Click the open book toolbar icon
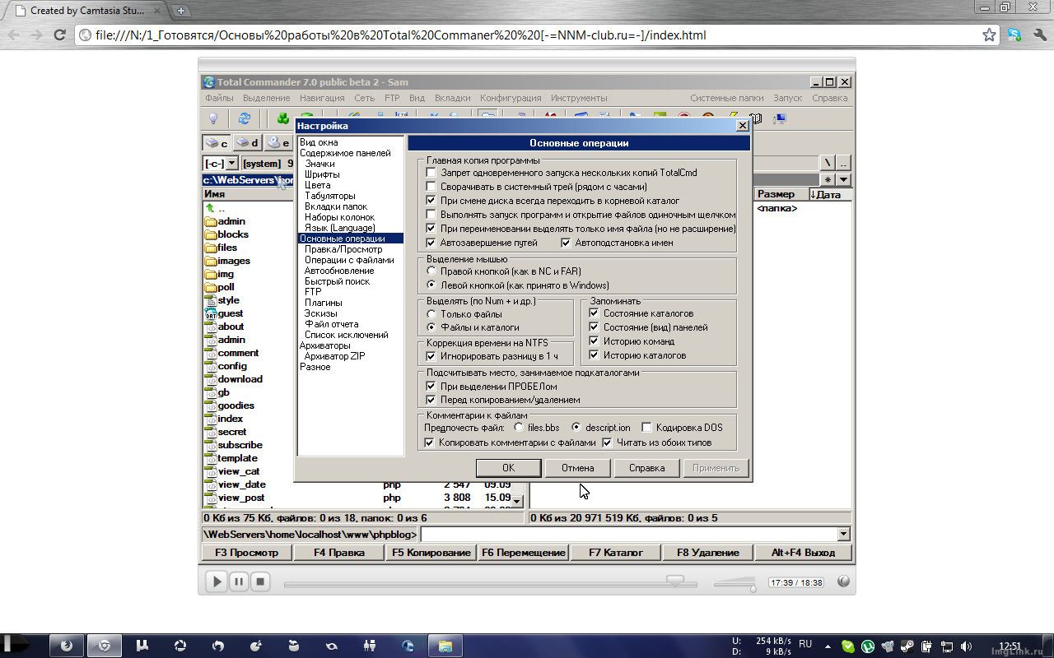Image resolution: width=1054 pixels, height=658 pixels. [757, 118]
